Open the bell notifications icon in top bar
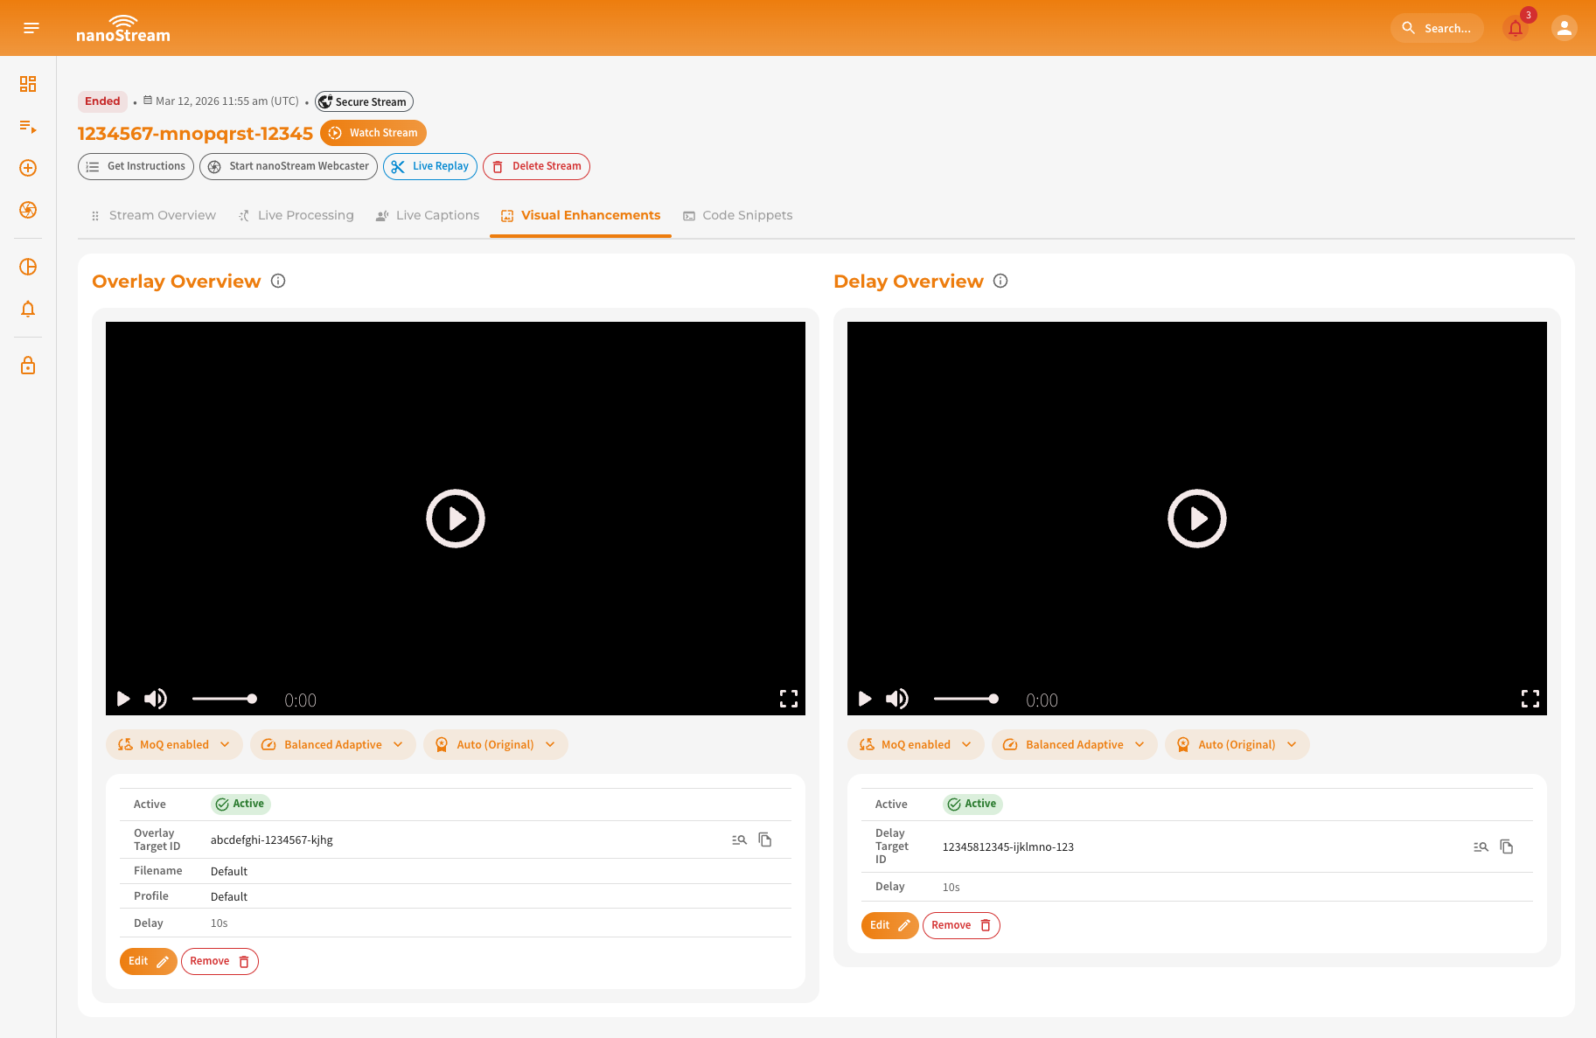 tap(1516, 28)
